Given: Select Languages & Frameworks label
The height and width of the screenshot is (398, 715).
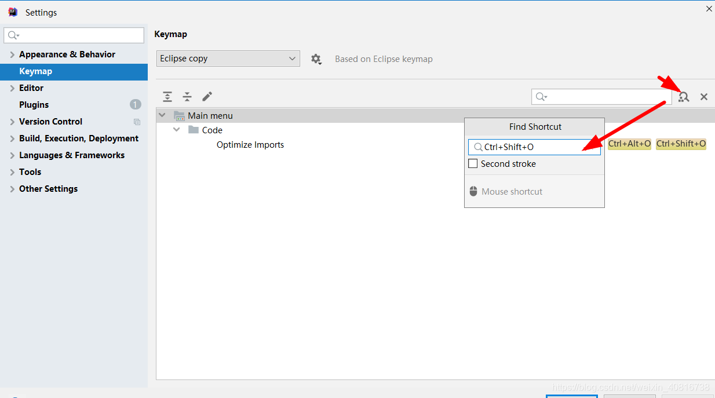Looking at the screenshot, I should (72, 155).
